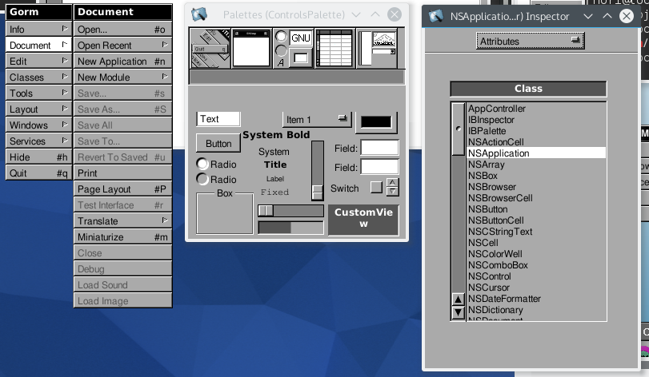Image resolution: width=649 pixels, height=377 pixels.
Task: Choose Quit in Gorm menu
Action: tap(38, 173)
